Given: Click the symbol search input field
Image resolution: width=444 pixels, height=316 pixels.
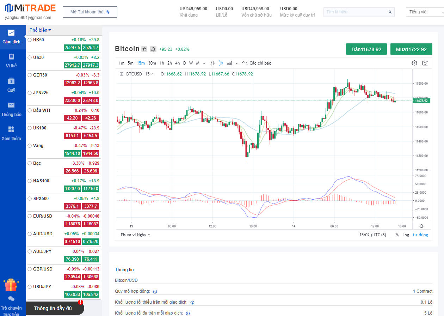Looking at the screenshot, I should 356,12.
